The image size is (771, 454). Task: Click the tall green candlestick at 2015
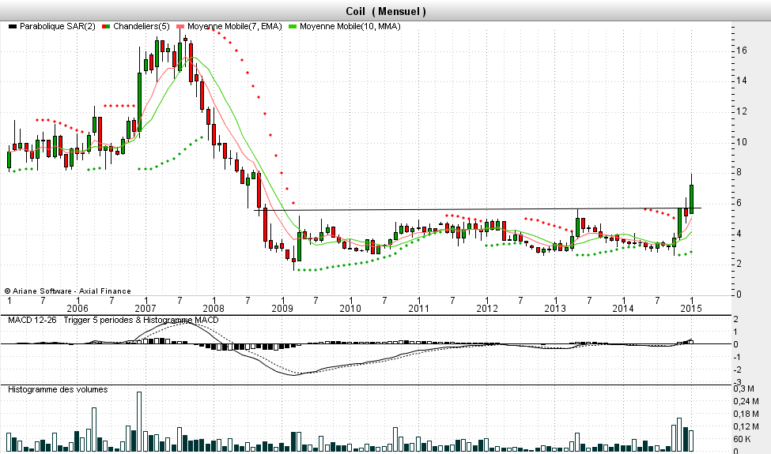(x=691, y=198)
